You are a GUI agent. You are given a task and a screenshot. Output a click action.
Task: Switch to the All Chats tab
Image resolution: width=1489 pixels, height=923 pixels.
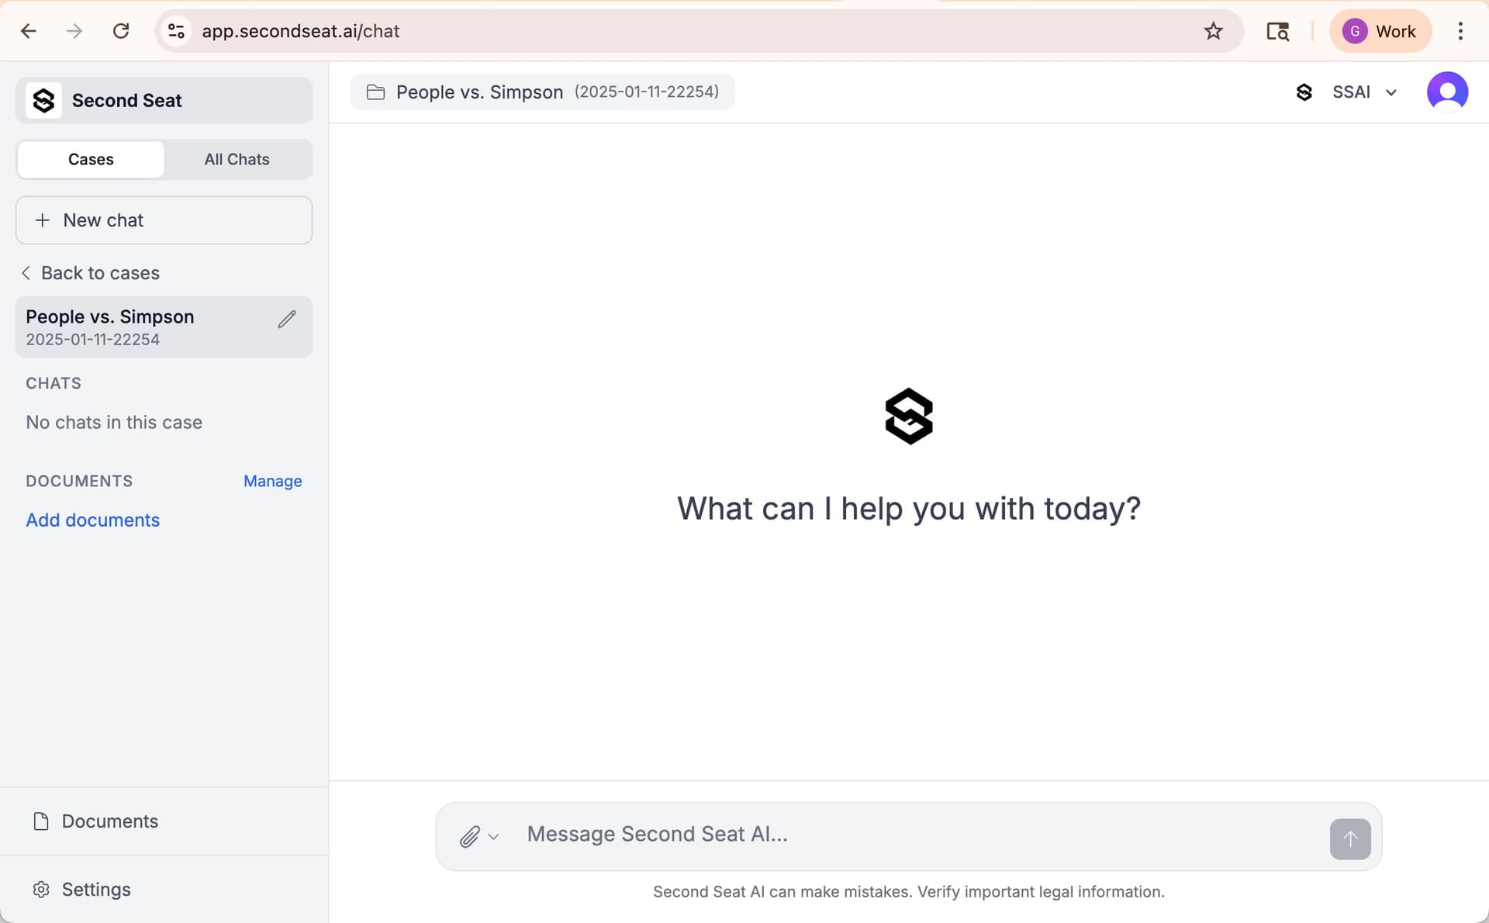coord(237,159)
